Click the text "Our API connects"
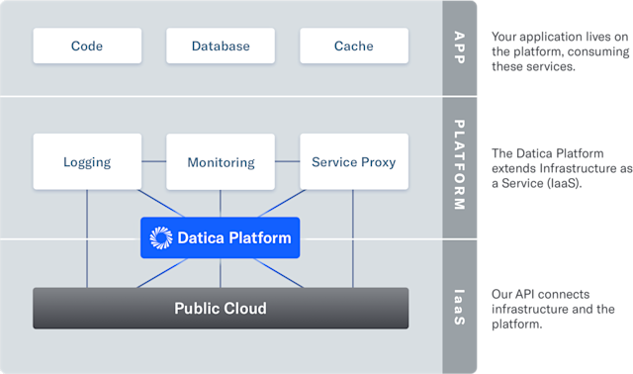The width and height of the screenshot is (633, 374). click(540, 294)
